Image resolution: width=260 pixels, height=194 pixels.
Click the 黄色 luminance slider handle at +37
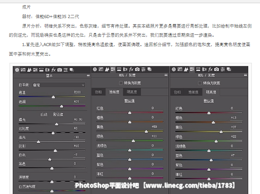[221, 132]
